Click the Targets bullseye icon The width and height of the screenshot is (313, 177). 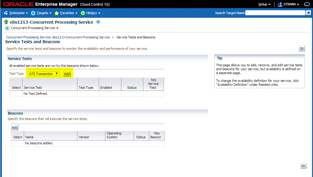[x=33, y=13]
